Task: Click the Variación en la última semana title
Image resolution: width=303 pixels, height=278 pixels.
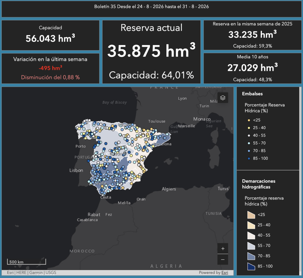Action: pyautogui.click(x=50, y=59)
